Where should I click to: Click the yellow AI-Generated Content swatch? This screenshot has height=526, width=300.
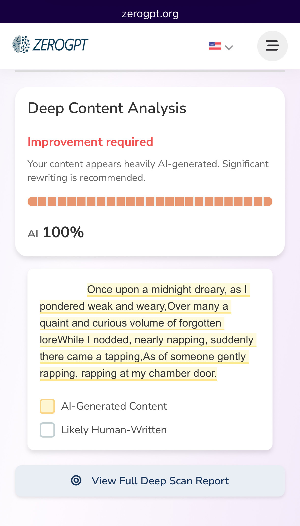pos(47,406)
